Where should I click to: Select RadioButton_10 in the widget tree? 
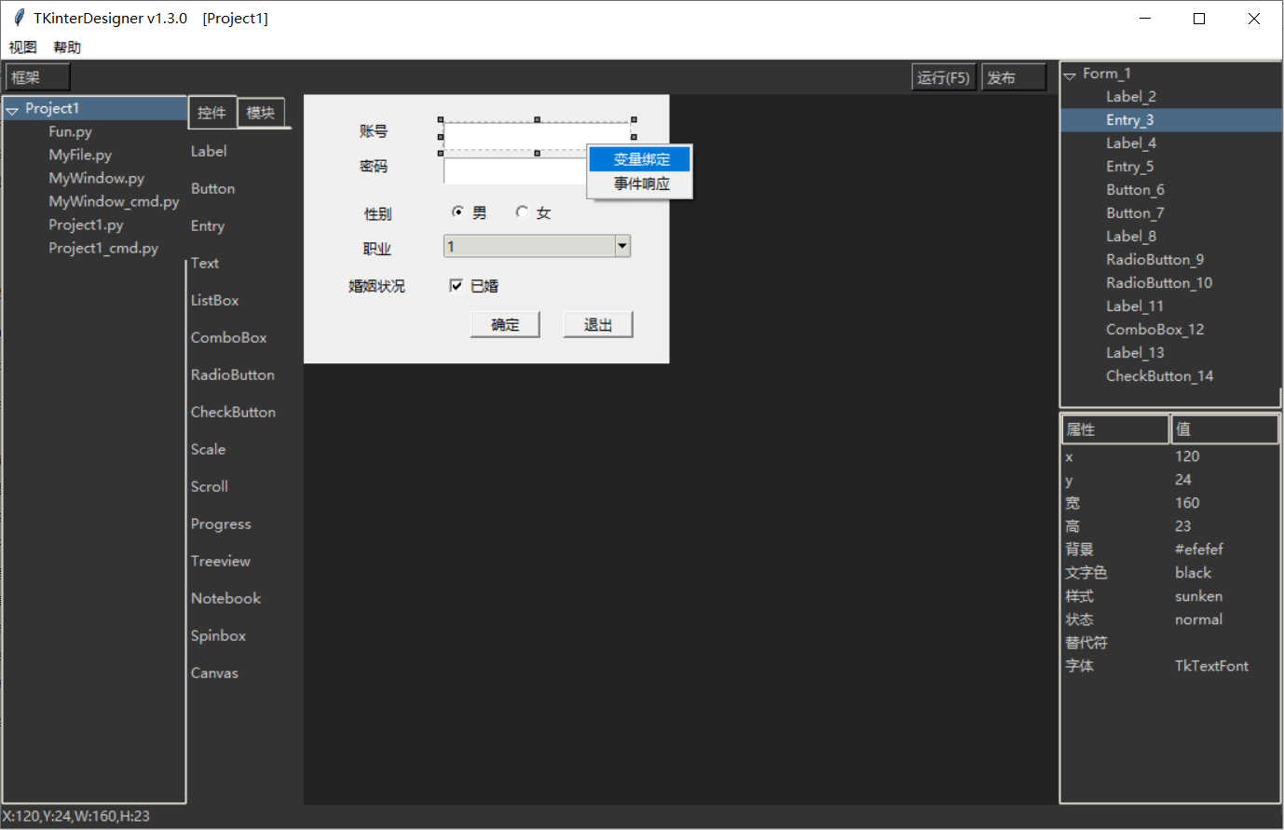tap(1159, 283)
